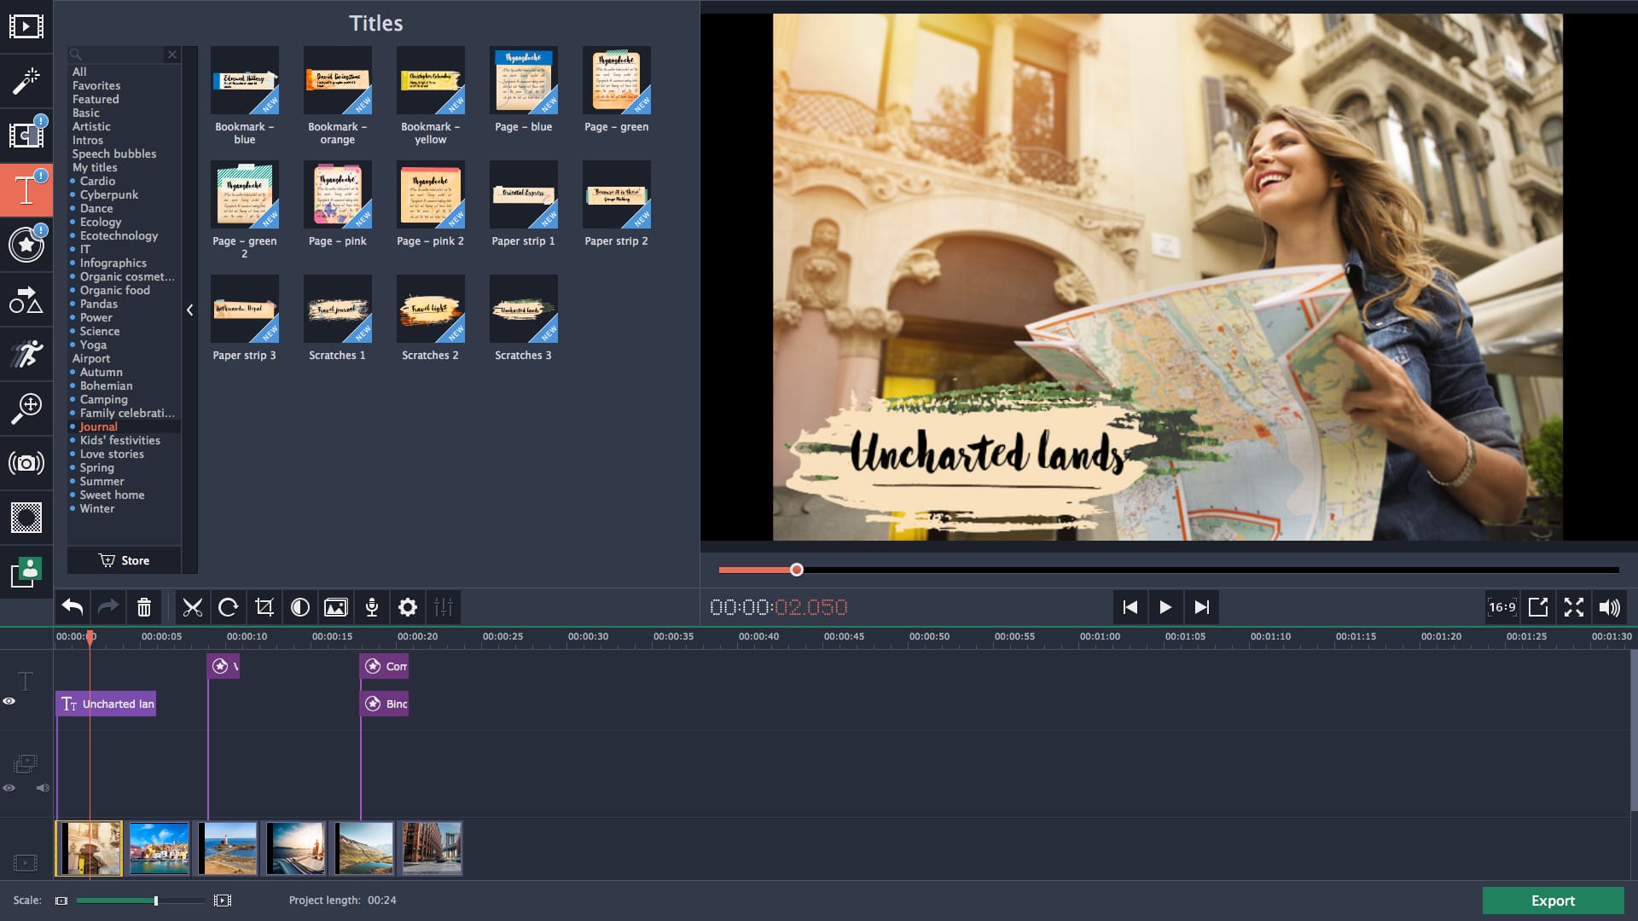This screenshot has height=921, width=1638.
Task: Select the Favorites category
Action: click(96, 85)
